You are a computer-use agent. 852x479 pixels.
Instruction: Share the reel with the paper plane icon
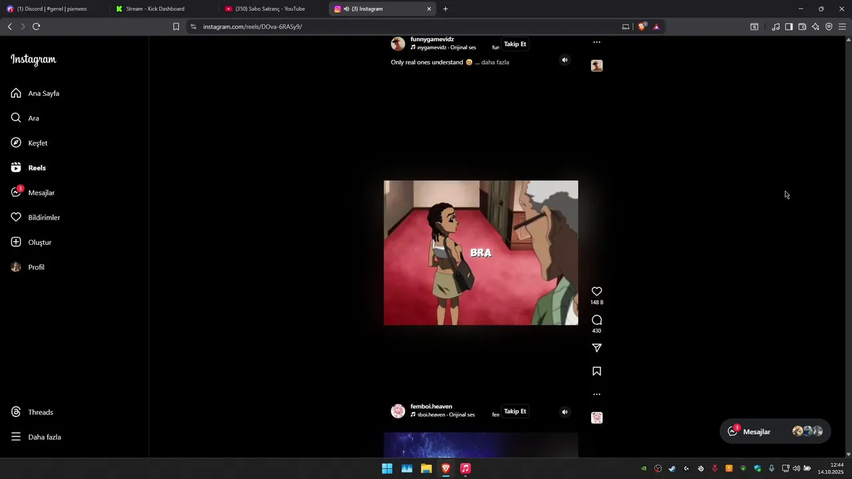coord(596,348)
